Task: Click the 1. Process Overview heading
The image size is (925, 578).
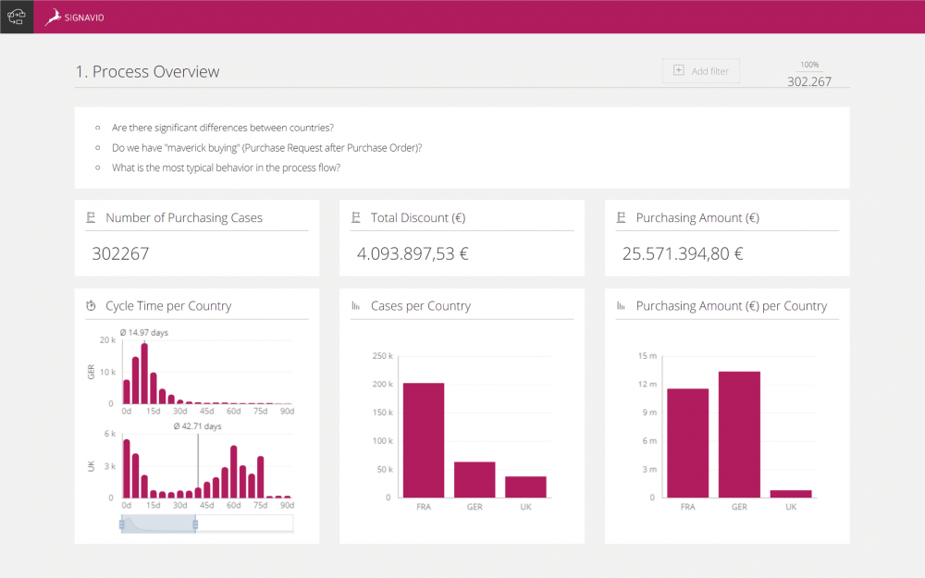Action: (x=148, y=72)
